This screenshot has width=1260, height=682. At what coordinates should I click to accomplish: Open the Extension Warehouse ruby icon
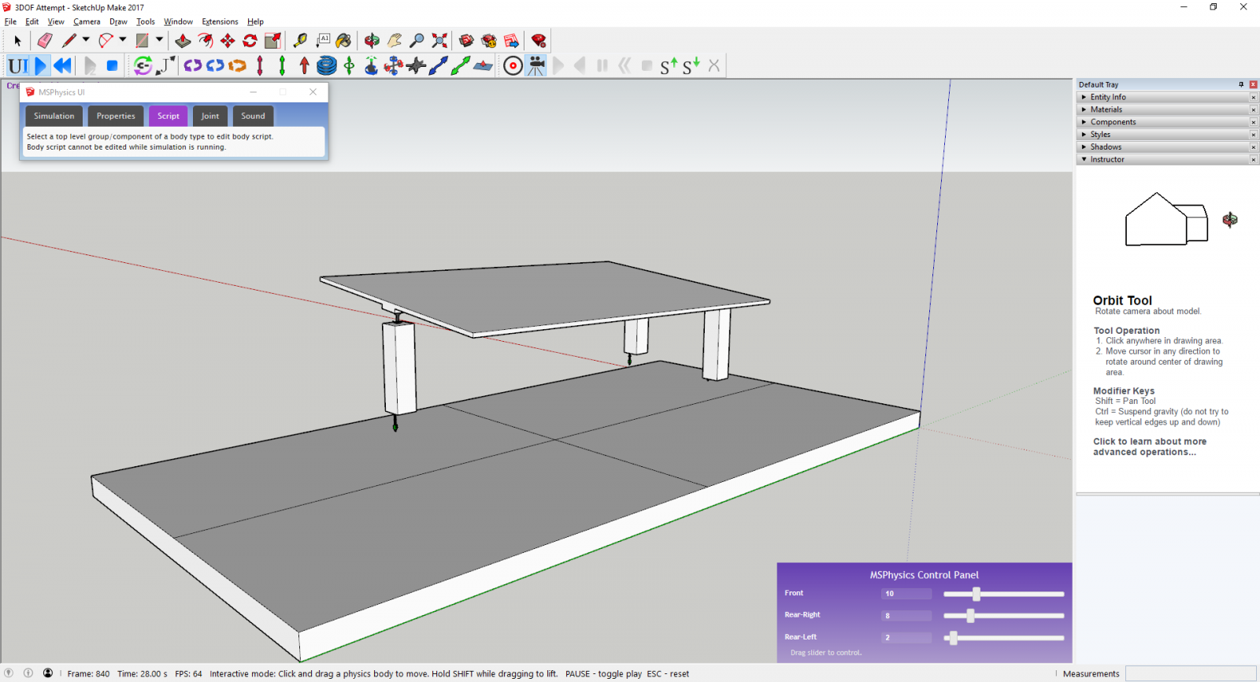pyautogui.click(x=539, y=41)
